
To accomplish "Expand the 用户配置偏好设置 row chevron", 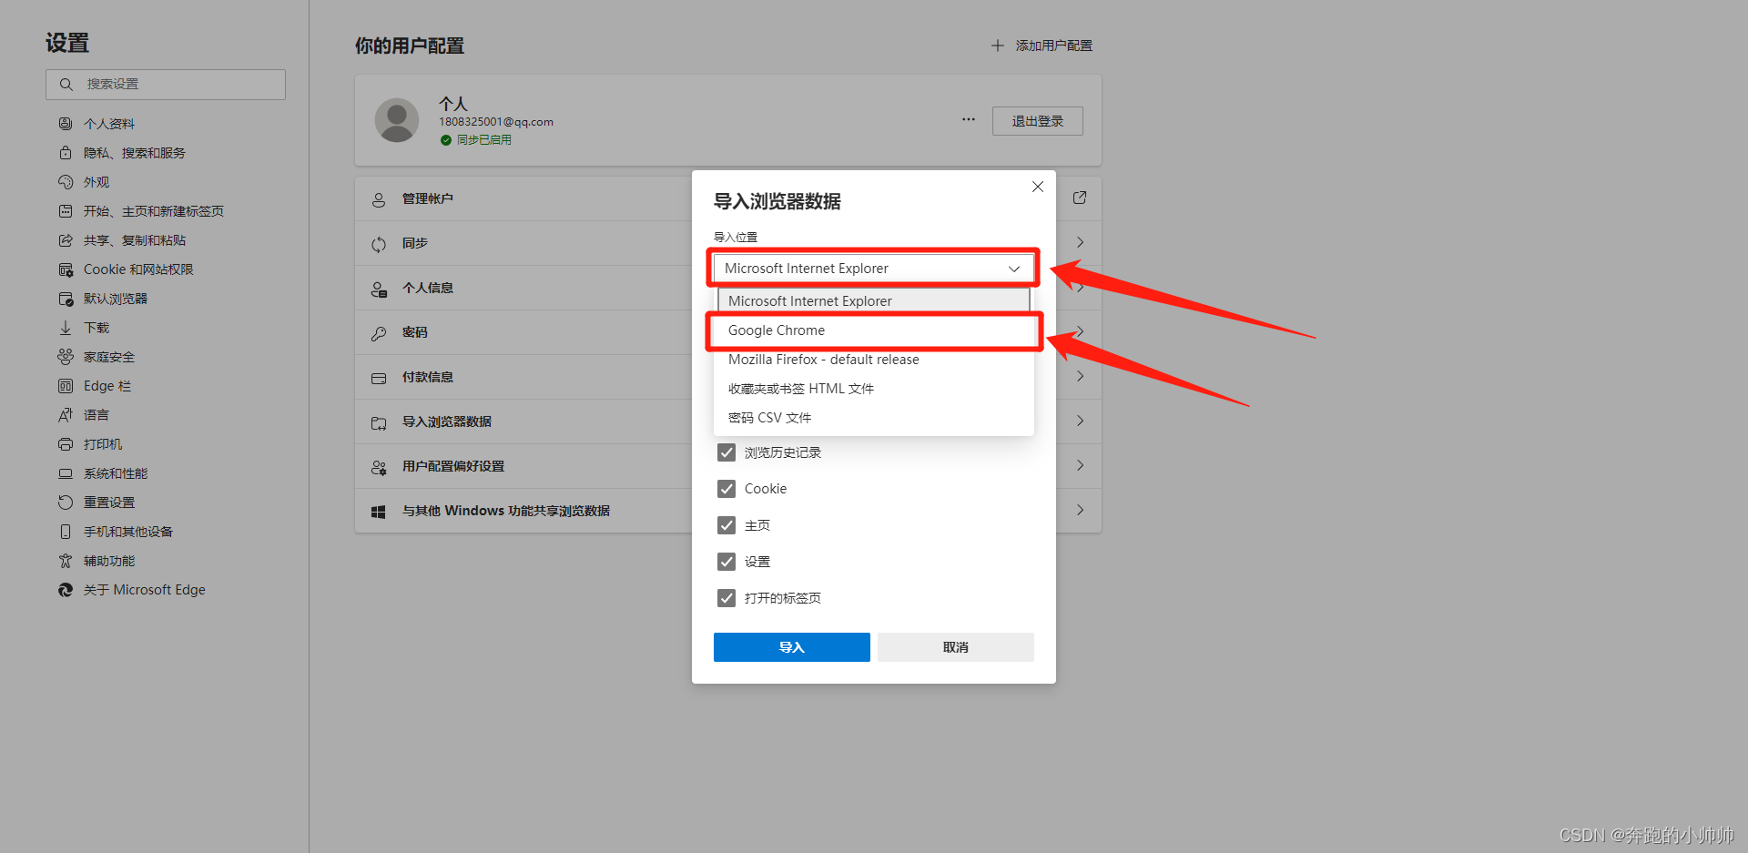I will point(1080,465).
